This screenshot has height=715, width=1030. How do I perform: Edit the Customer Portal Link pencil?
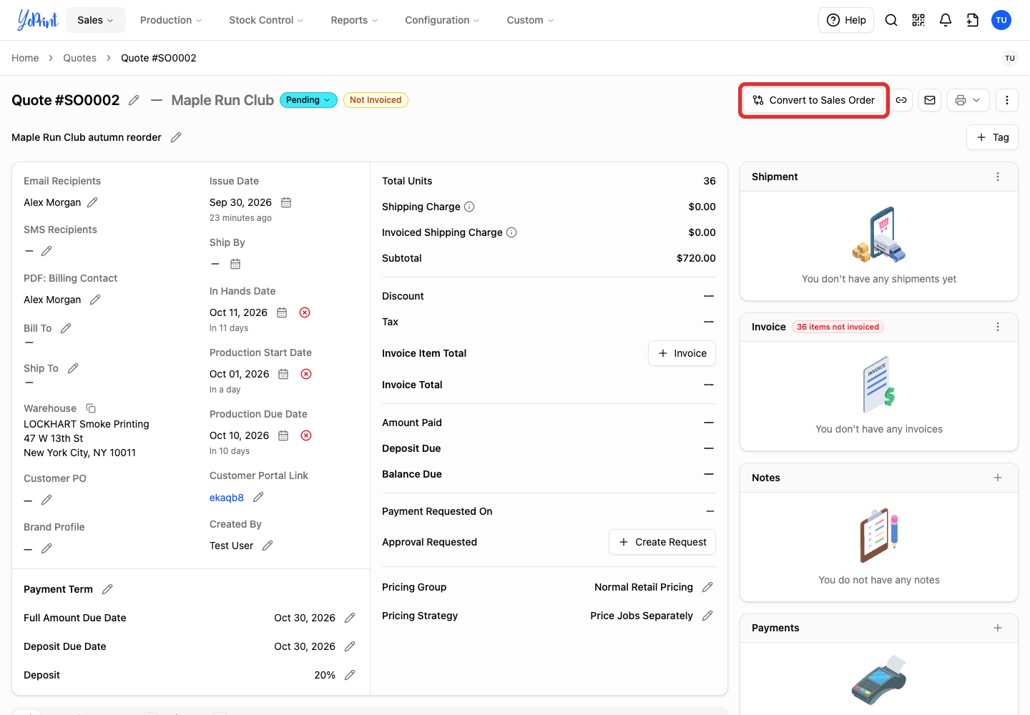(258, 497)
